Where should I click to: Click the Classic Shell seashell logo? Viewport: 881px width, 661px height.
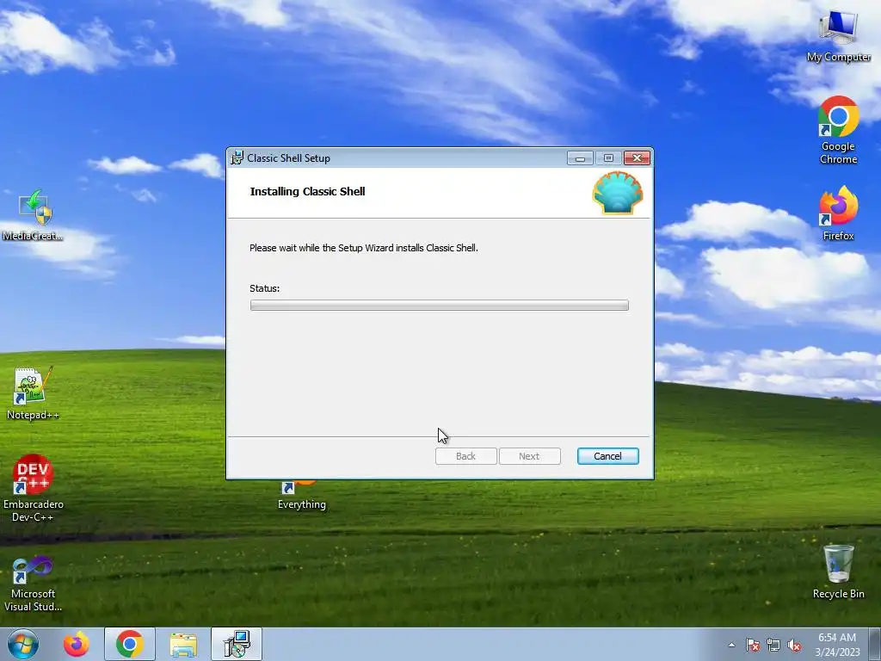(618, 193)
